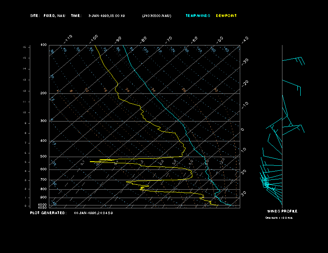Click the 'One barb = 10.0 m/s' note
The width and height of the screenshot is (328, 253).
tap(279, 217)
